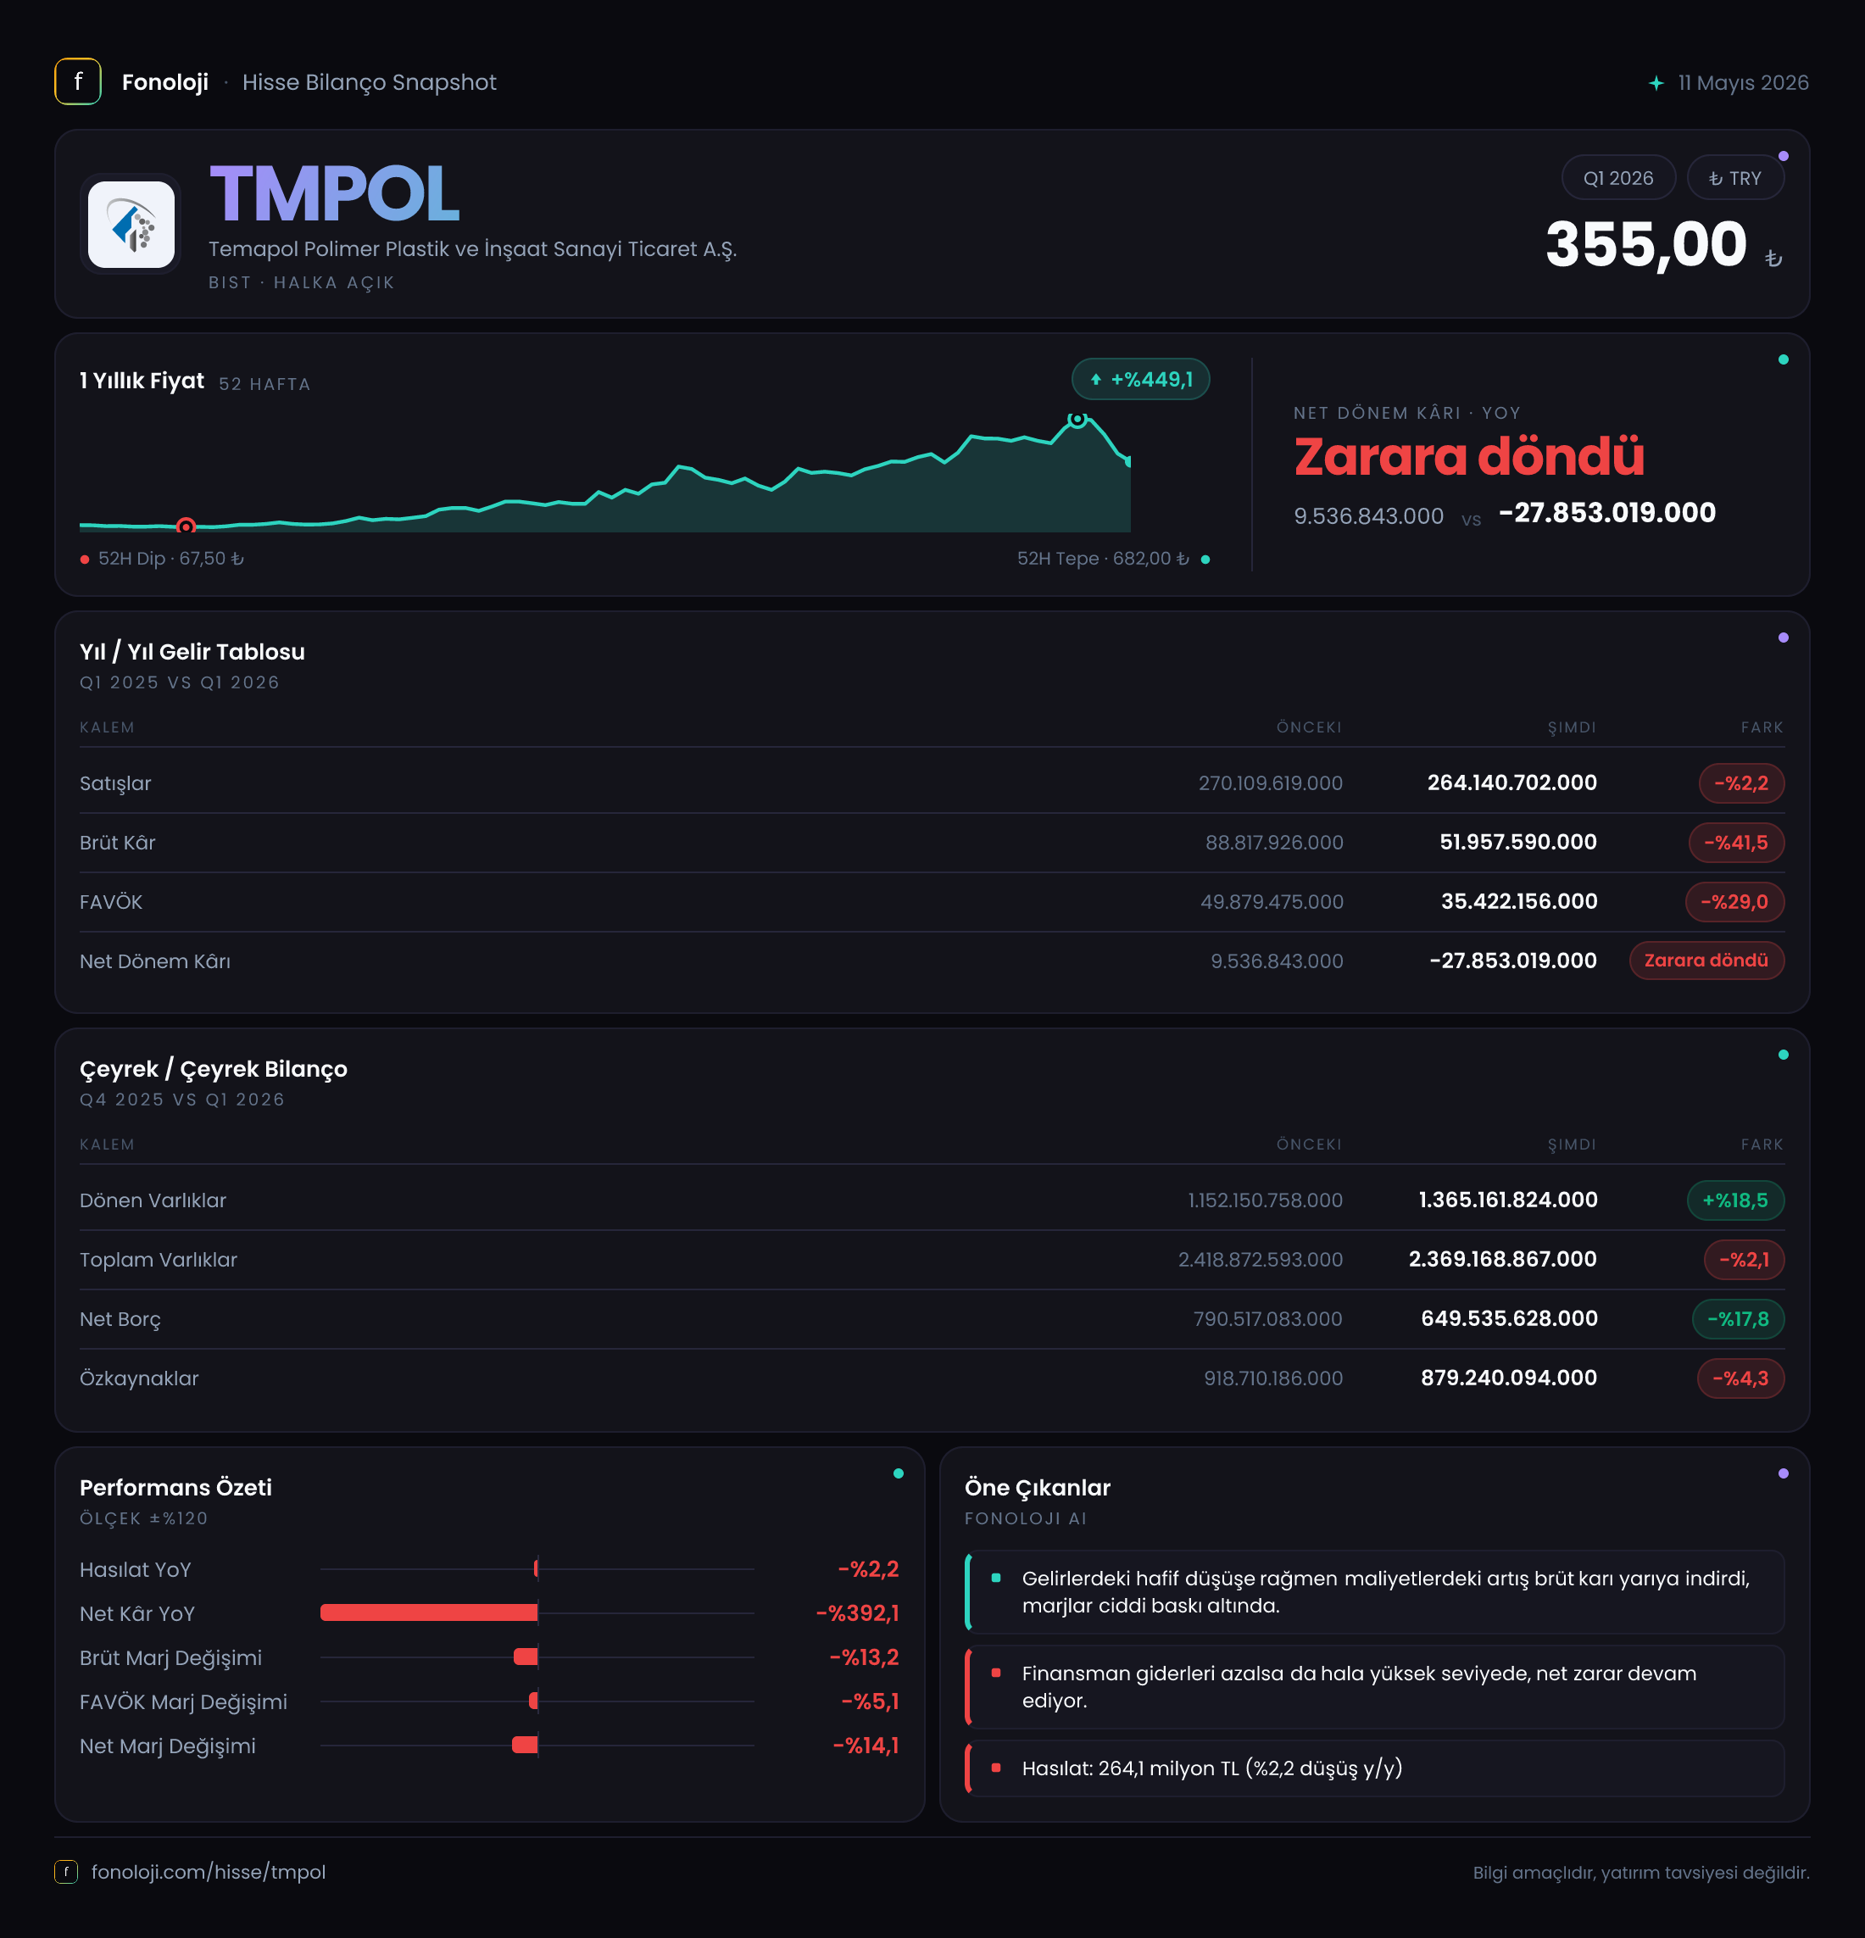Click the net loss figure -27.853.019.000 in summary

point(1607,513)
